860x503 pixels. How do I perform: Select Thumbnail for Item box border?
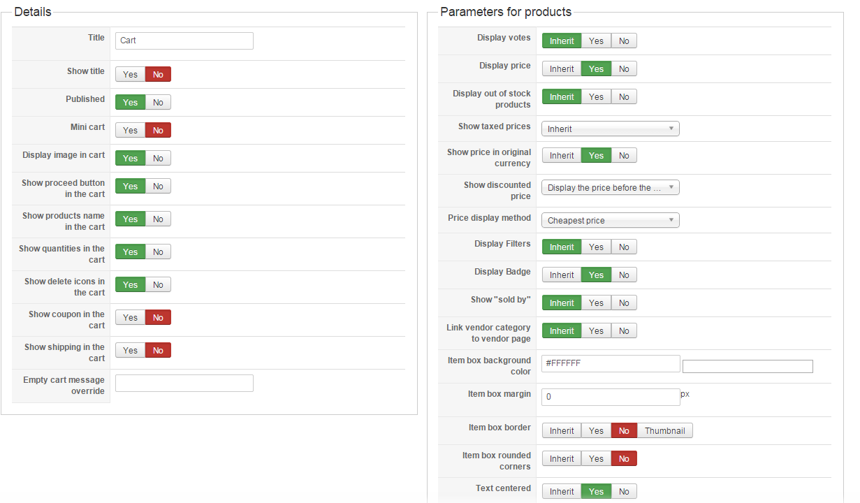click(x=664, y=430)
